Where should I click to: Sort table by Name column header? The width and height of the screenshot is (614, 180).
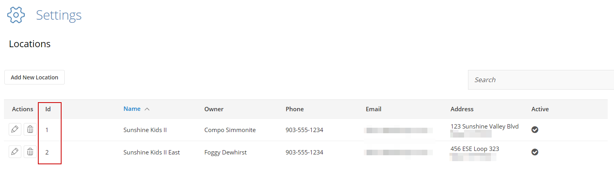coord(132,109)
